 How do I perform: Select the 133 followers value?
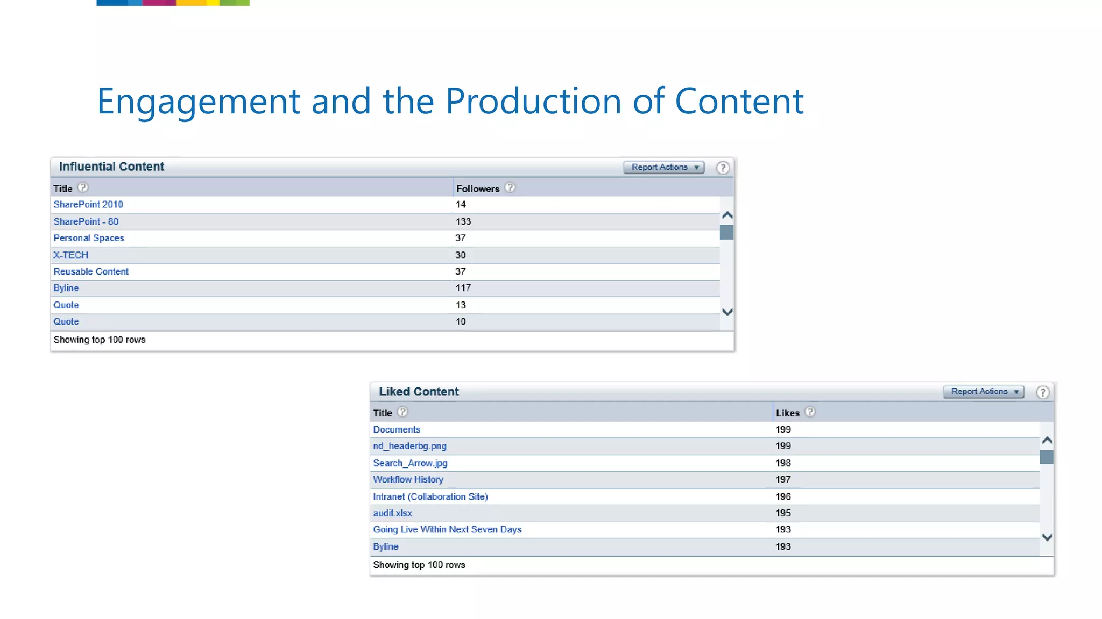click(463, 221)
